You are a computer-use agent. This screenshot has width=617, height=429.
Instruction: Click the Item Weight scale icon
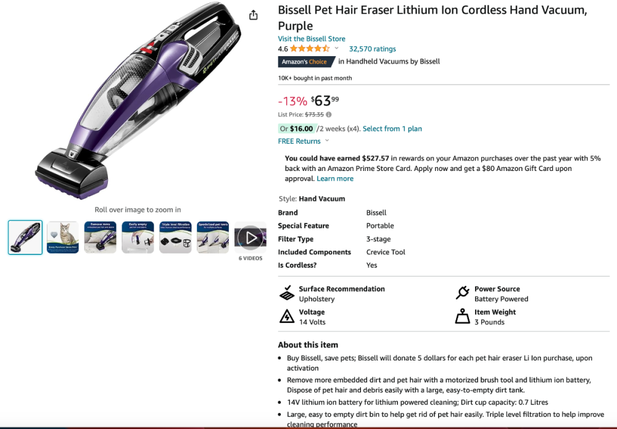[462, 316]
